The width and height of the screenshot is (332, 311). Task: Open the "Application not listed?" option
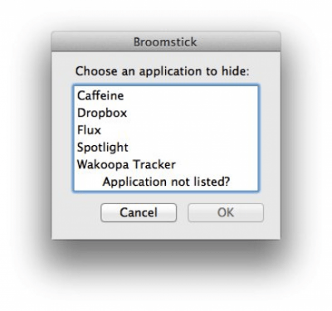pos(166,182)
